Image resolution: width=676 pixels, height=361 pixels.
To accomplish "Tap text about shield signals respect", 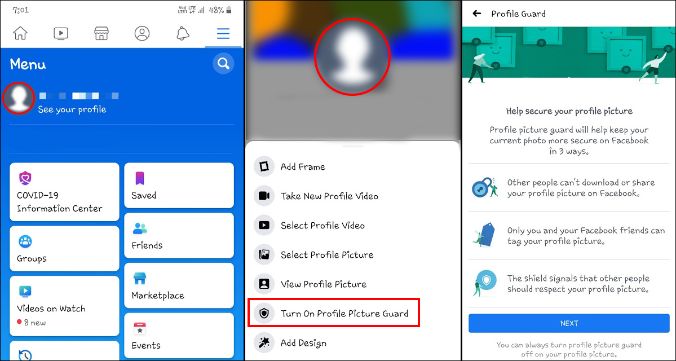I will [x=578, y=283].
